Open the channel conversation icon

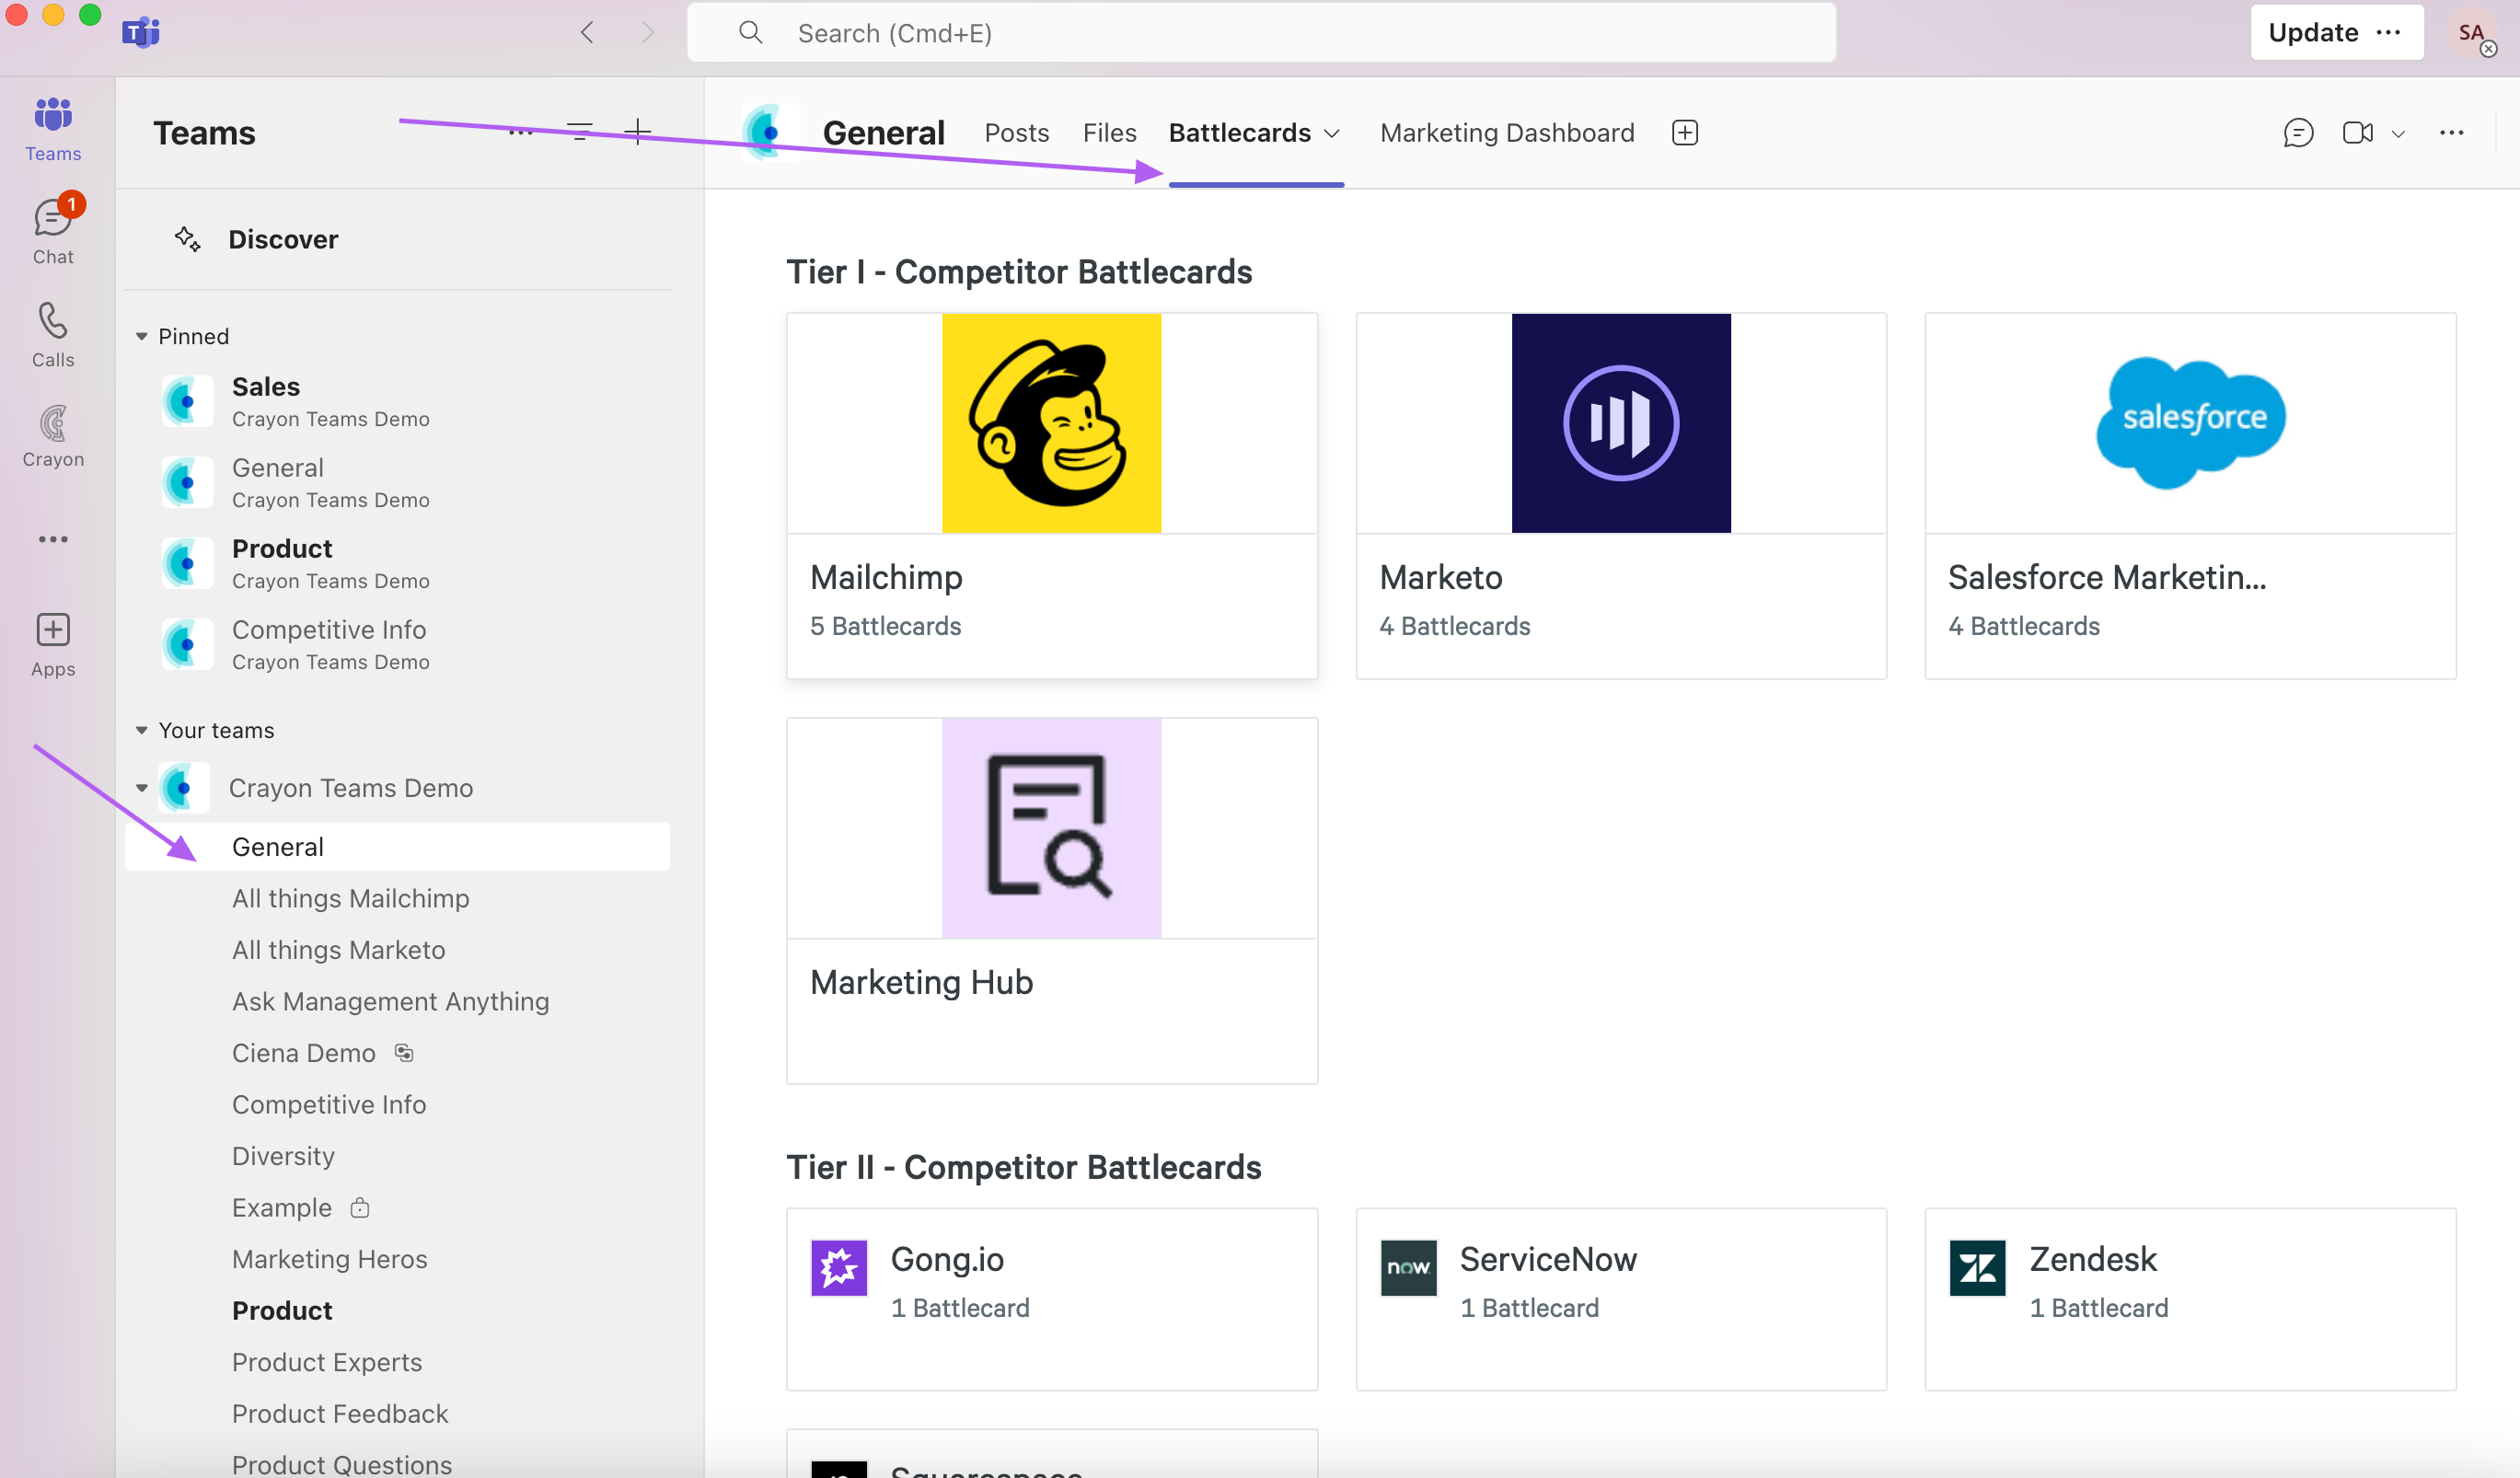[2297, 133]
